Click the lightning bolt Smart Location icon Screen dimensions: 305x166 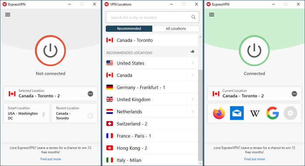tap(44, 115)
